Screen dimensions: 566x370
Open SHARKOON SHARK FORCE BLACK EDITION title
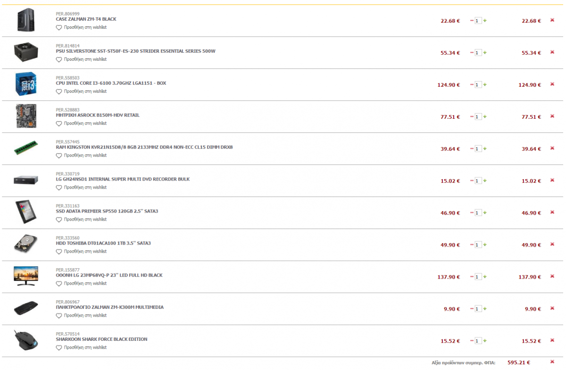click(x=101, y=340)
